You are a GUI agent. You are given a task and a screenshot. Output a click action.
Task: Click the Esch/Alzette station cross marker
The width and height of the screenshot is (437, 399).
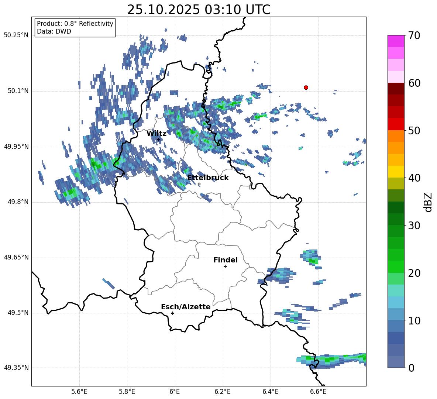172,313
